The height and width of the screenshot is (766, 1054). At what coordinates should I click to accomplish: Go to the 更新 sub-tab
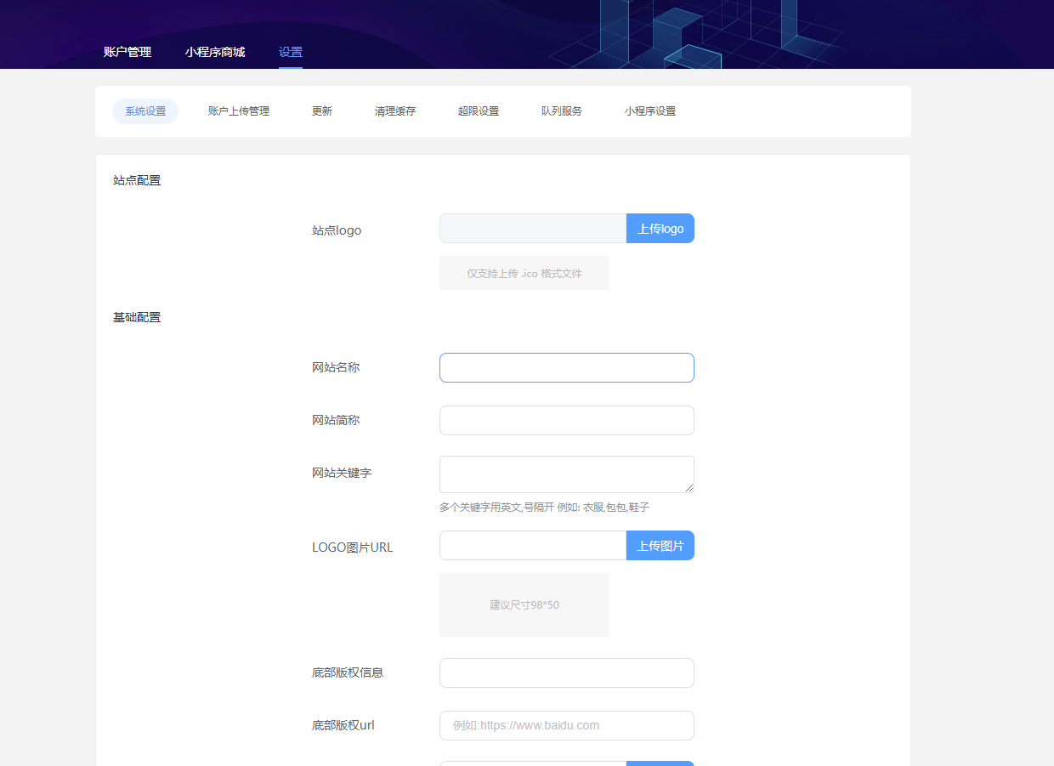tap(322, 111)
